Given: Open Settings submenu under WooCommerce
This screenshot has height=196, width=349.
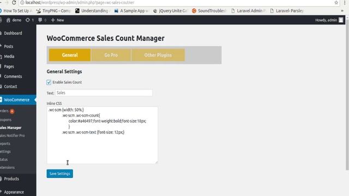Looking at the screenshot, I should [5, 151].
